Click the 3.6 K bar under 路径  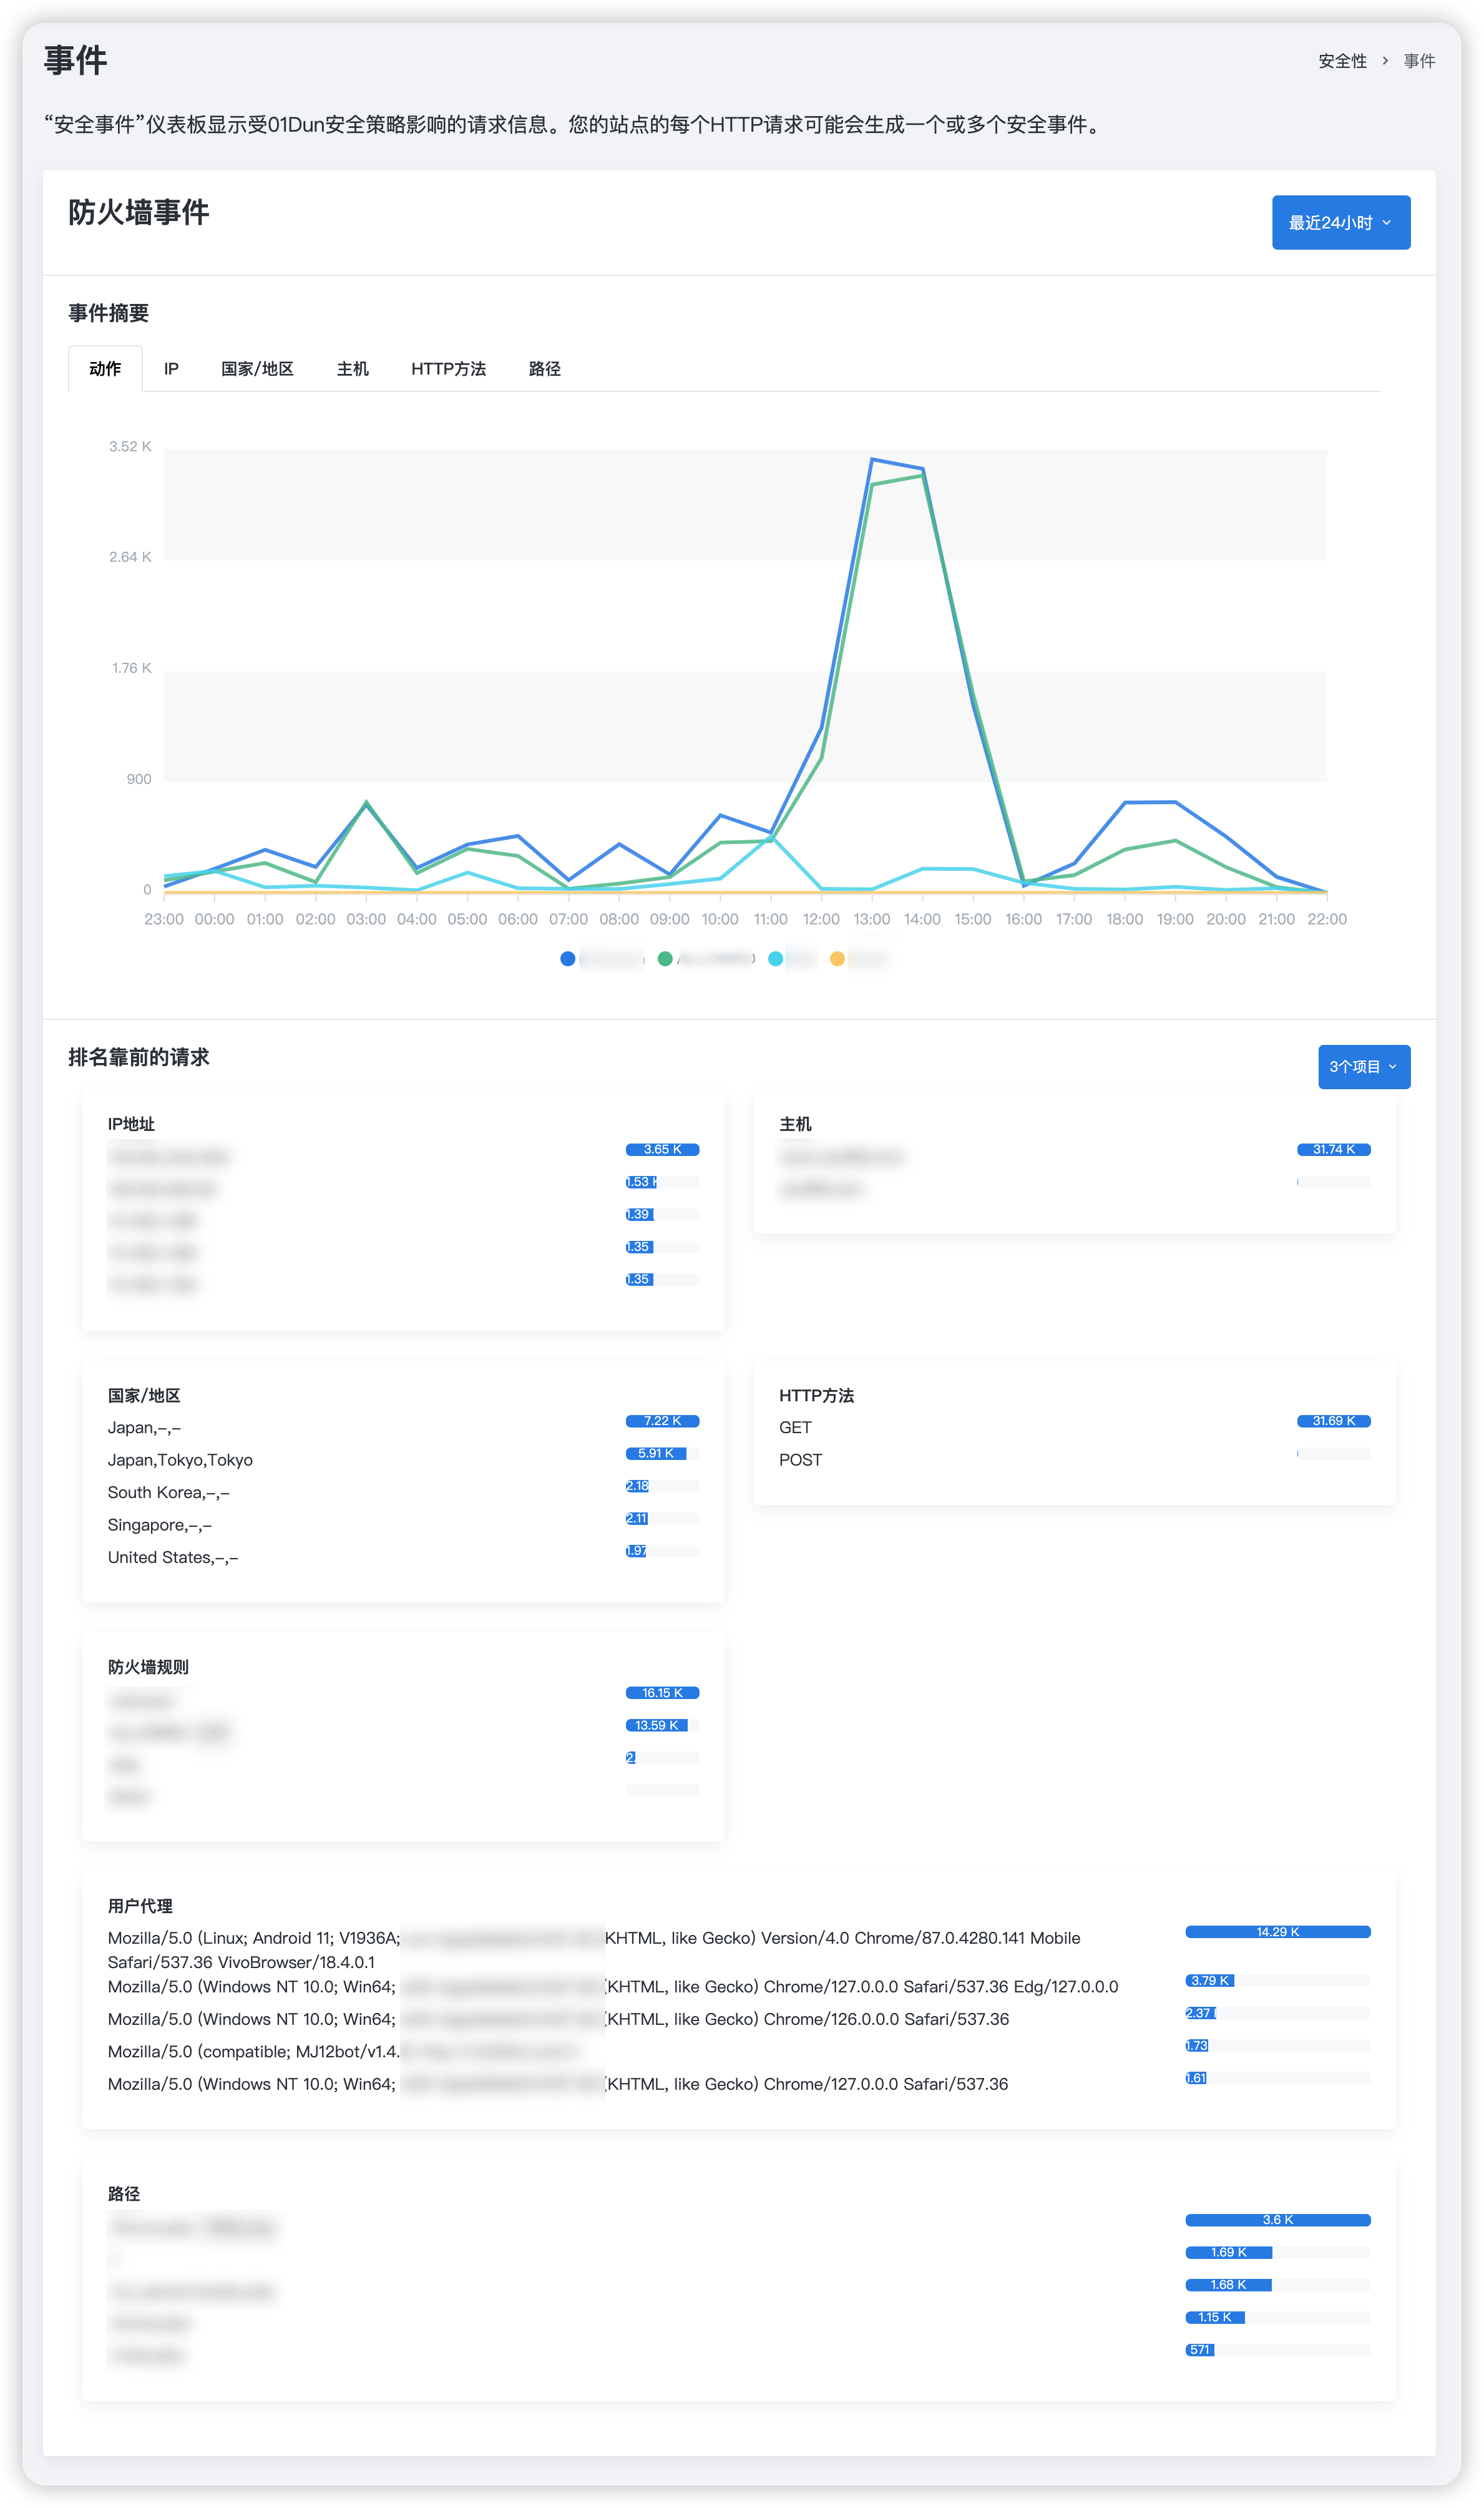[1277, 2219]
